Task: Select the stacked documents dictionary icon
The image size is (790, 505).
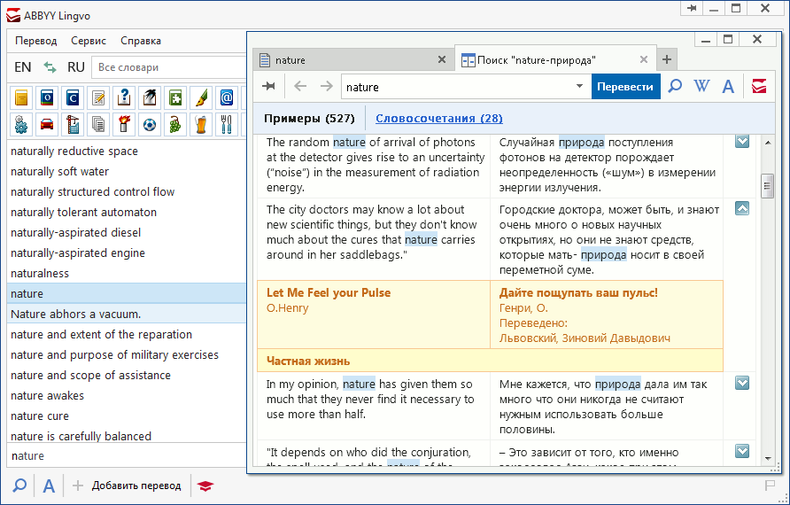Action: click(x=98, y=124)
